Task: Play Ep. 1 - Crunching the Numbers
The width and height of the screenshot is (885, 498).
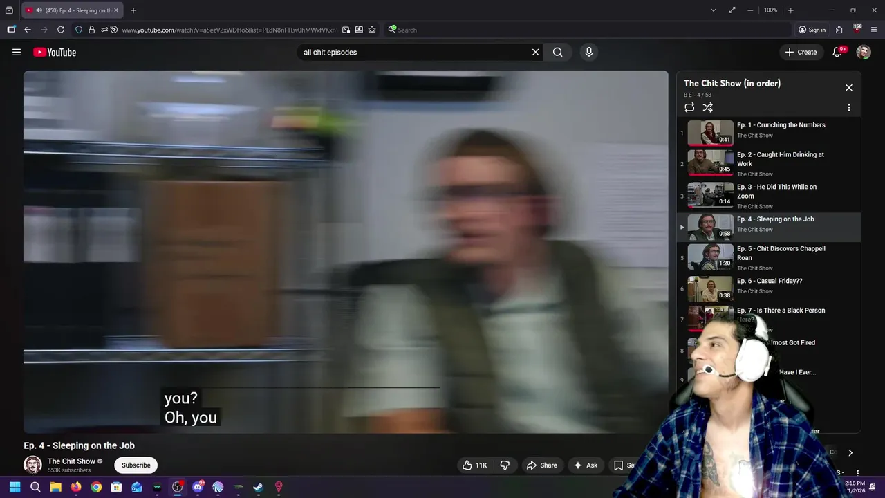Action: [769, 132]
